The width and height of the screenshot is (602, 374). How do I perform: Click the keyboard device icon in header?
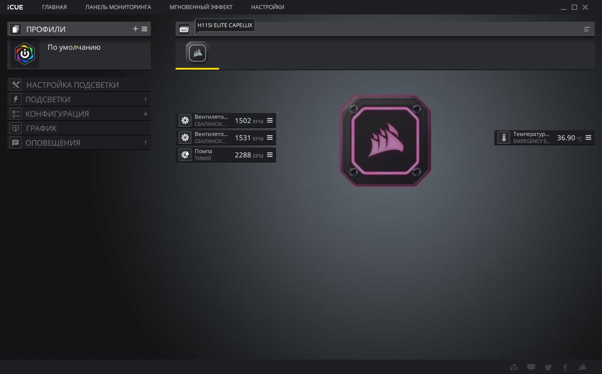(184, 29)
